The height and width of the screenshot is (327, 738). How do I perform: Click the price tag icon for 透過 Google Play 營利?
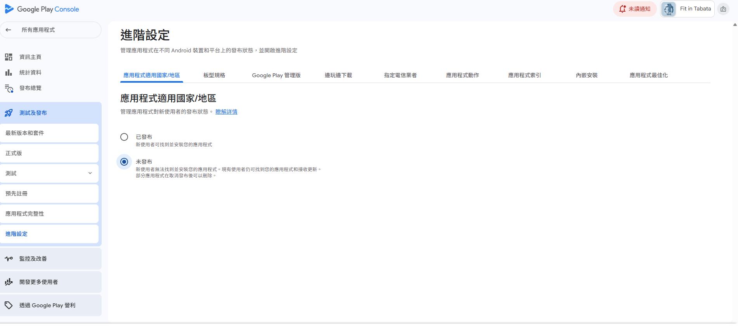tap(9, 305)
